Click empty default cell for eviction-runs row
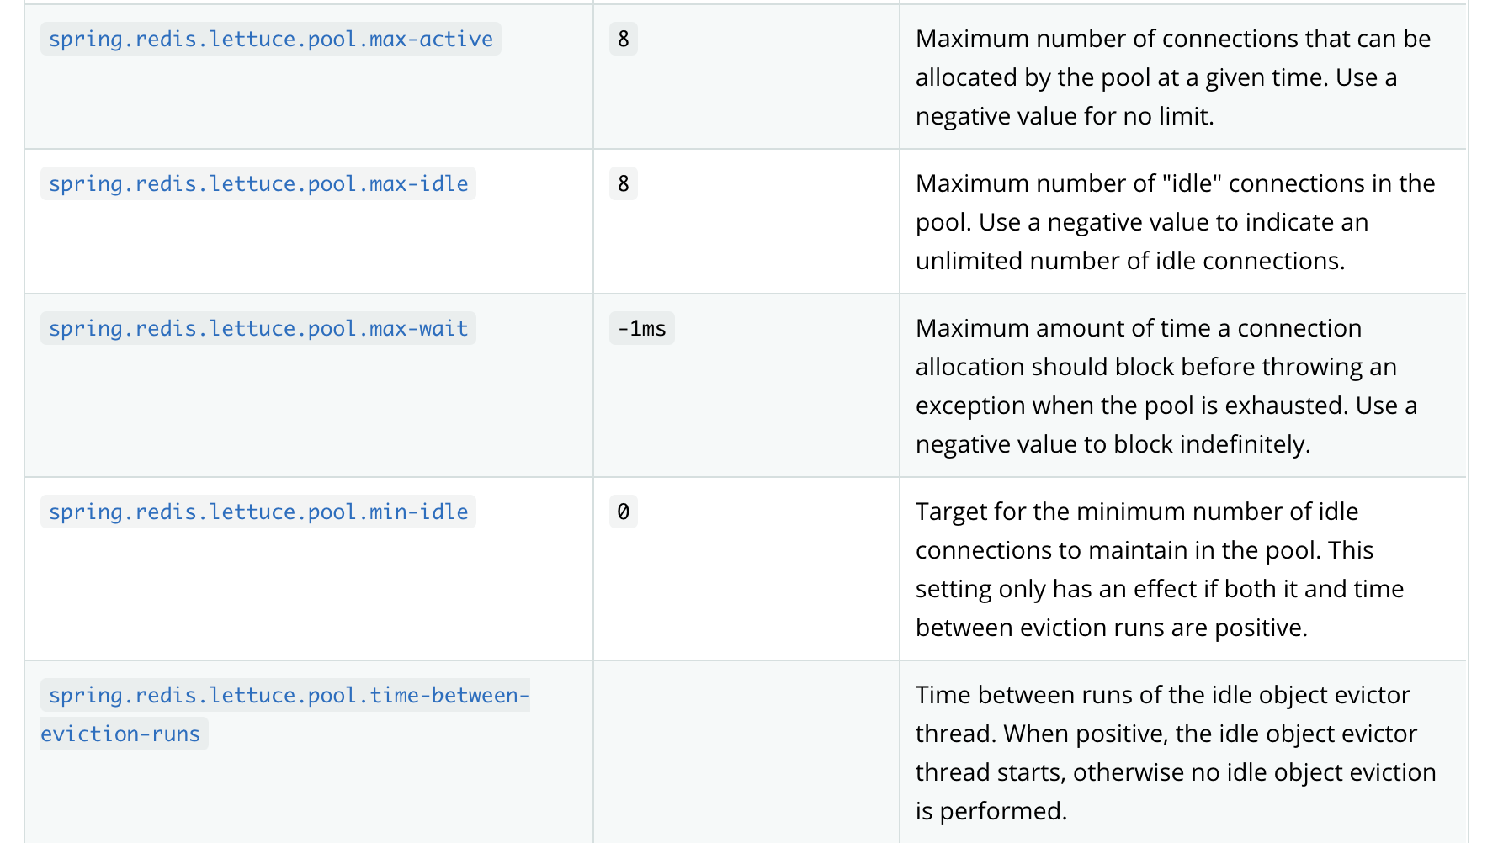The height and width of the screenshot is (843, 1498). click(746, 752)
